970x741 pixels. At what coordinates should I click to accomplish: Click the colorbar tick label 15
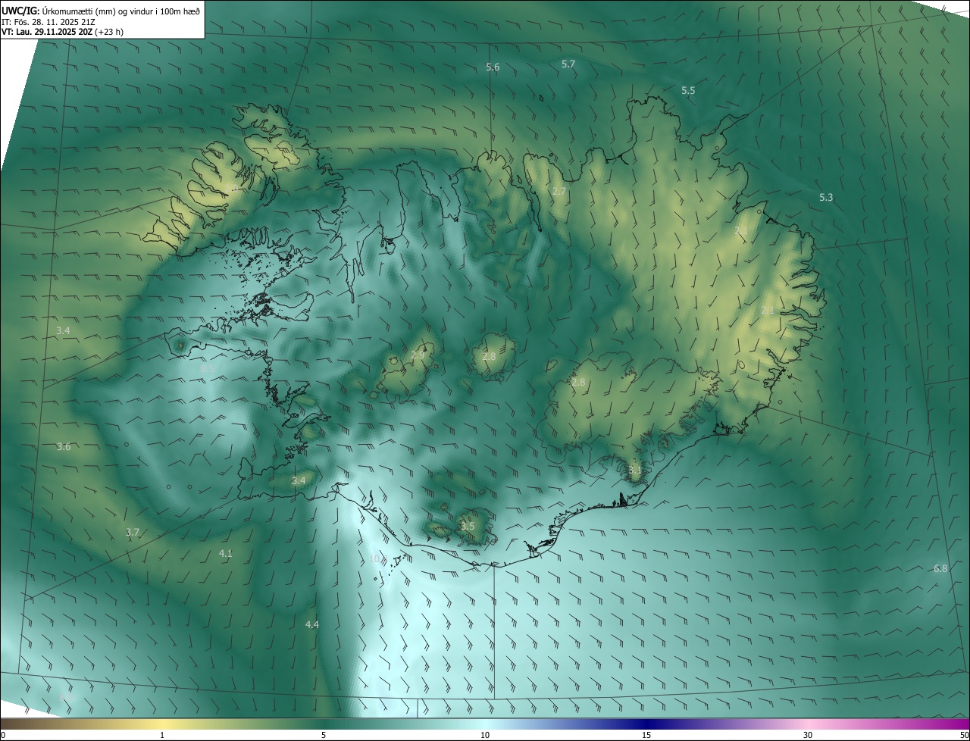tap(646, 735)
